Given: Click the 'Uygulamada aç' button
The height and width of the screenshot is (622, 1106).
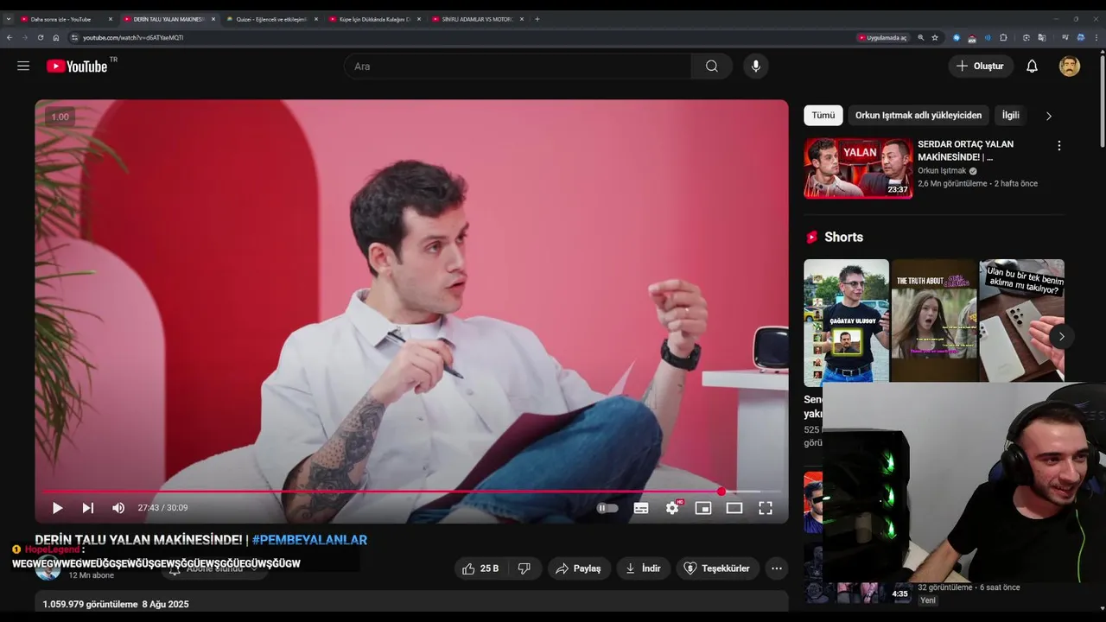Looking at the screenshot, I should tap(882, 38).
